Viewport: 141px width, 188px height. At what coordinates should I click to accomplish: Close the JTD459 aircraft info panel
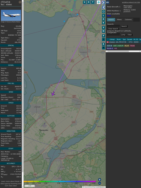click(20, 2)
